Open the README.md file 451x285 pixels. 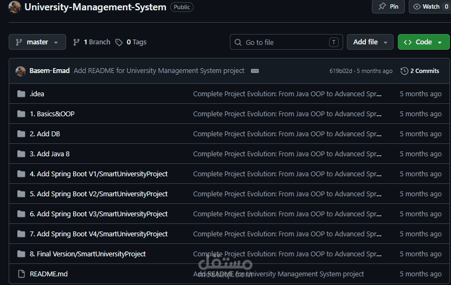point(49,274)
